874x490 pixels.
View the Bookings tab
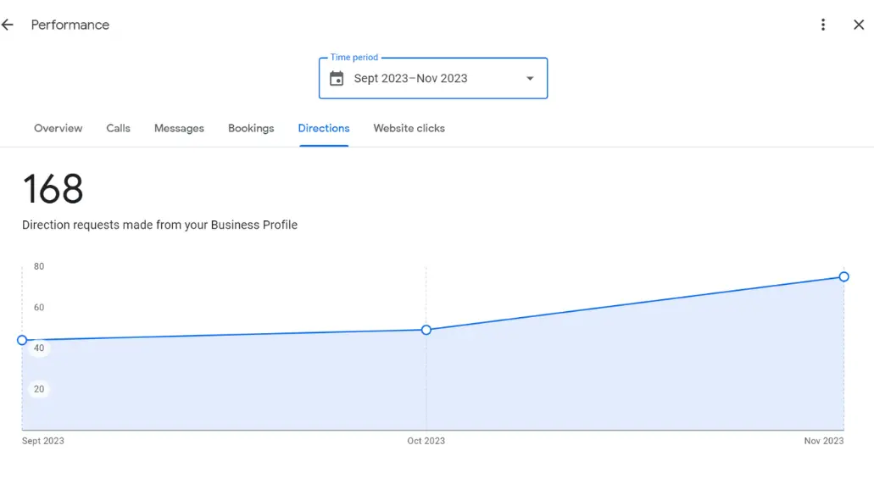(x=251, y=128)
